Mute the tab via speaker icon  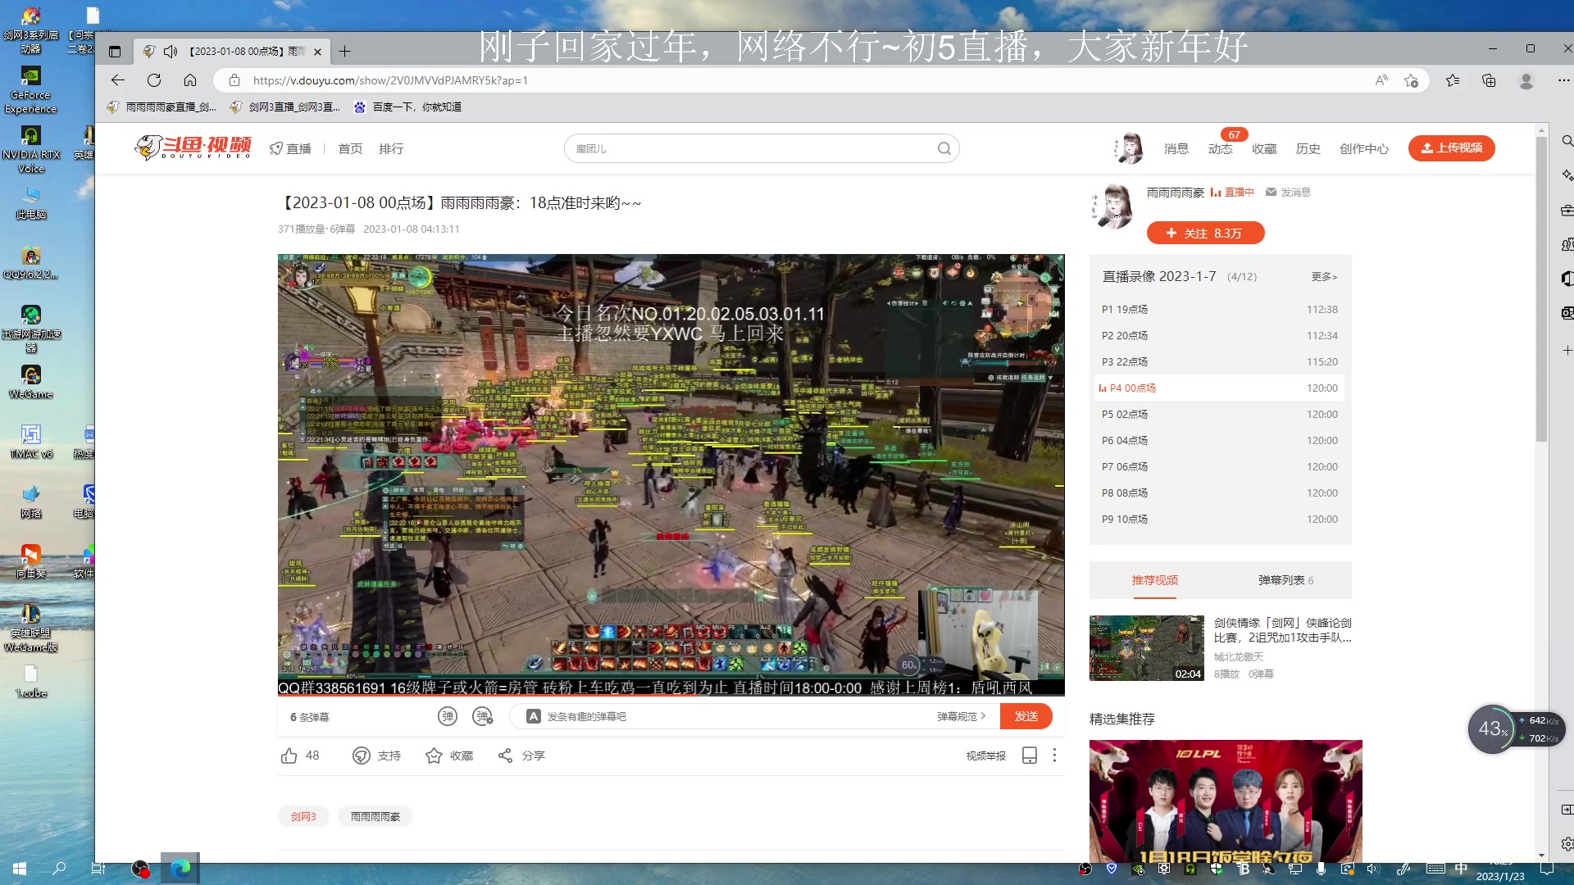(171, 51)
